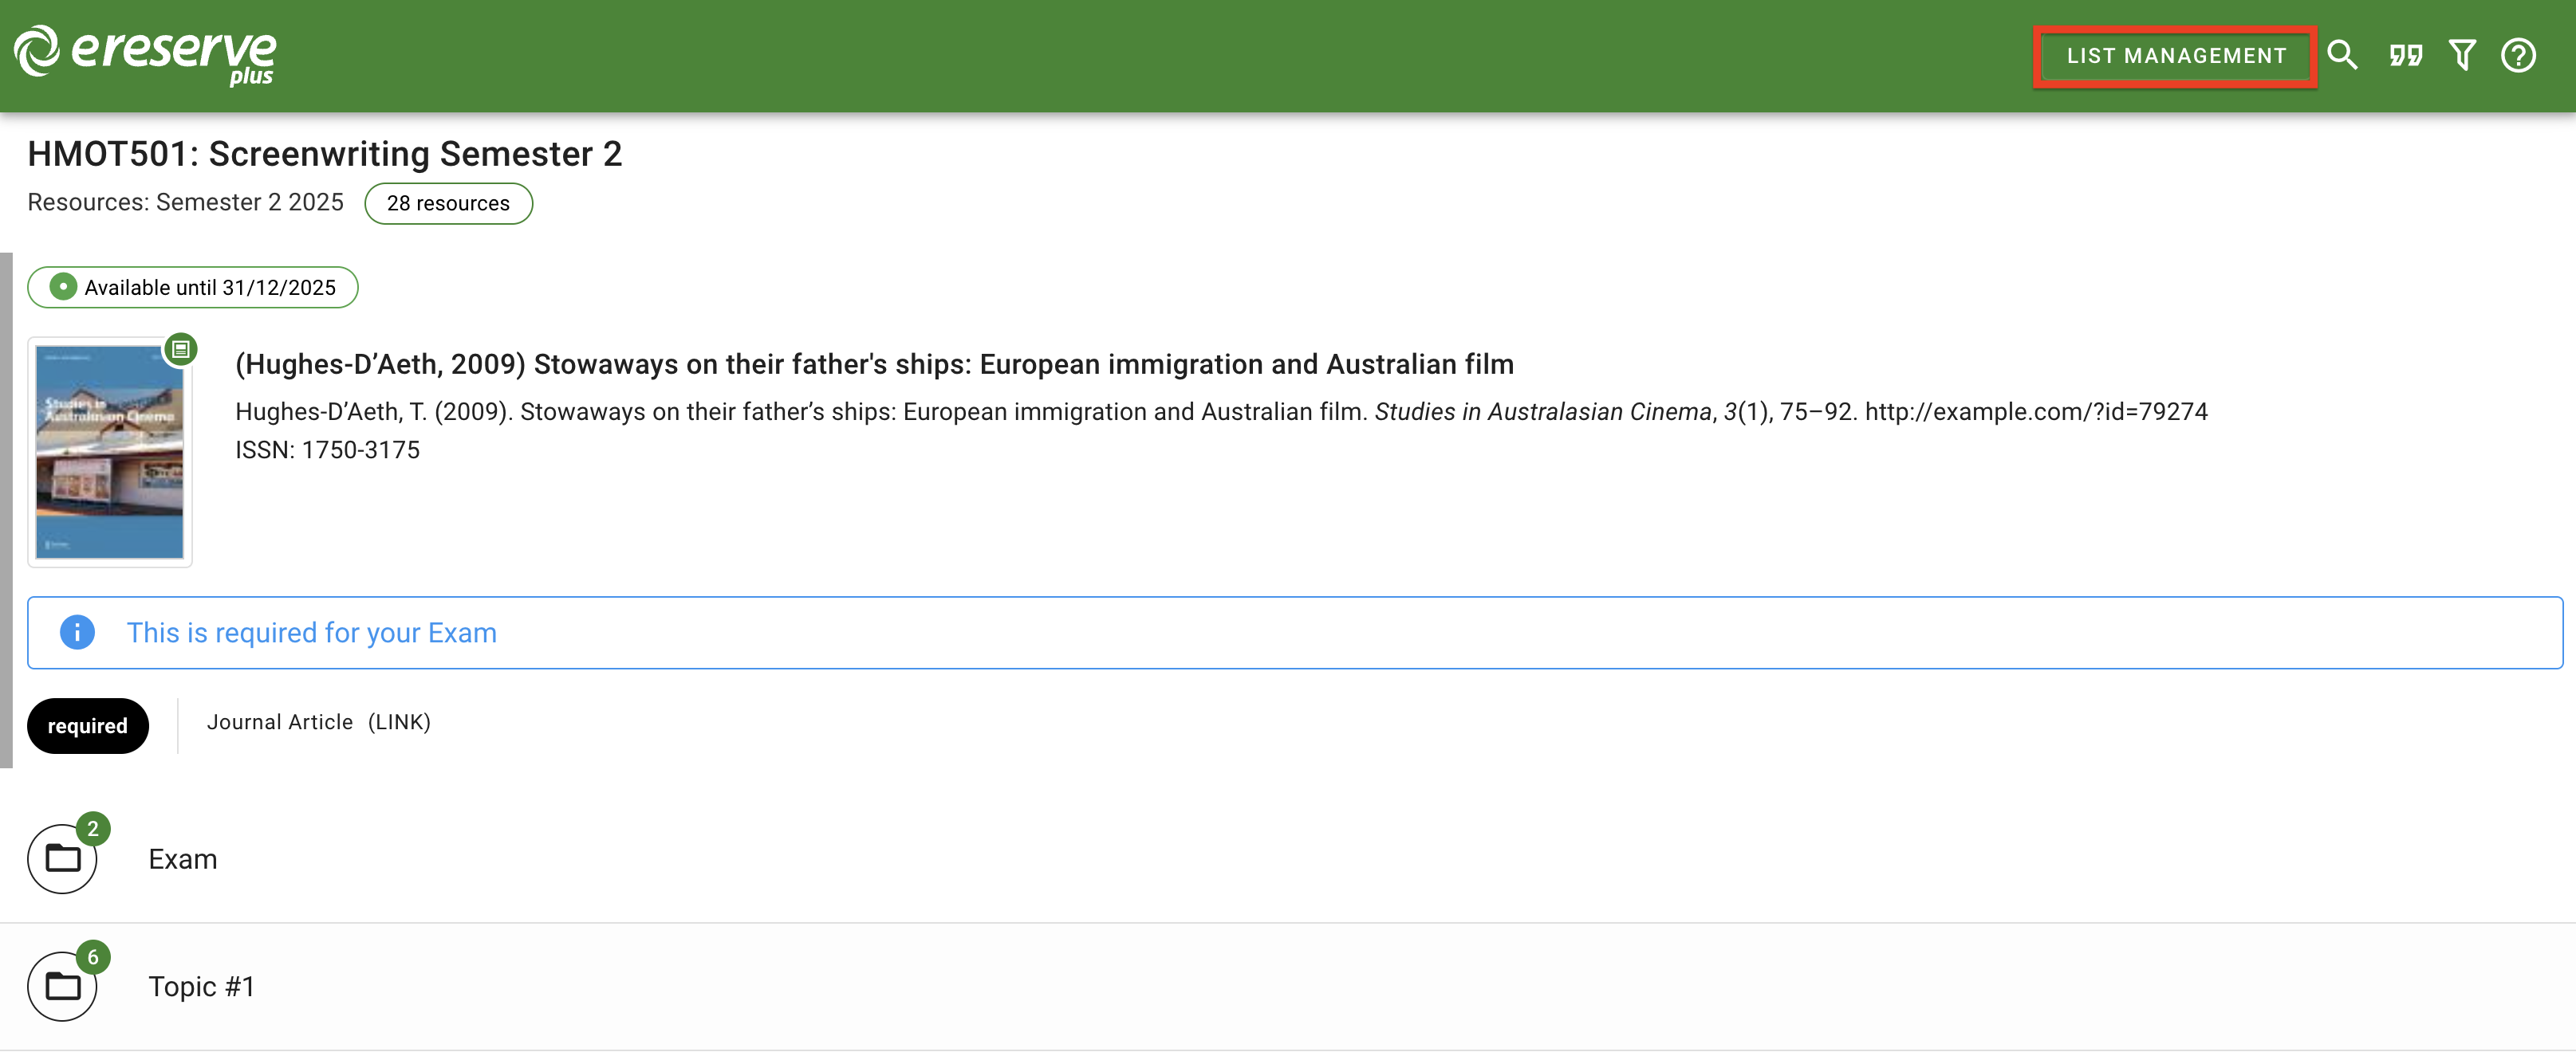Image resolution: width=2576 pixels, height=1052 pixels.
Task: Click the green availability status dot
Action: click(63, 288)
